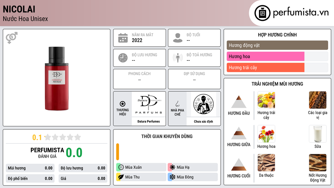Click the Hương động vật accord bar

tap(277, 45)
